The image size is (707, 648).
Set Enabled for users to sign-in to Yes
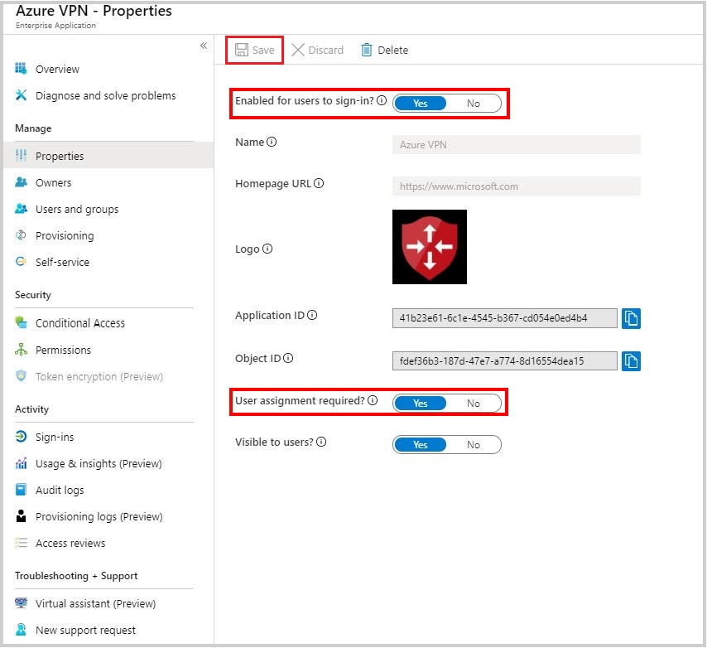pyautogui.click(x=420, y=103)
